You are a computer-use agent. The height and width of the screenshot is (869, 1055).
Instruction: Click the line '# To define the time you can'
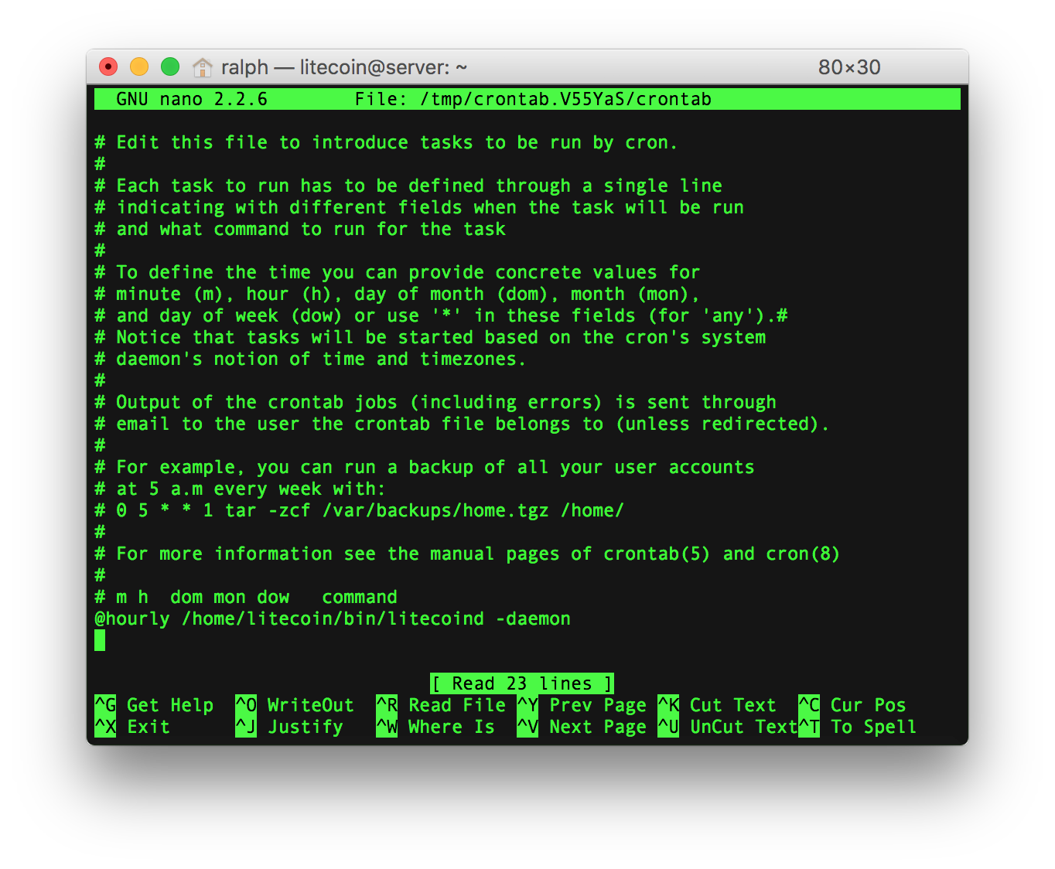(x=398, y=272)
